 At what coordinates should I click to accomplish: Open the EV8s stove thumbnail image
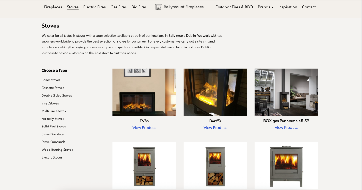pos(144,92)
